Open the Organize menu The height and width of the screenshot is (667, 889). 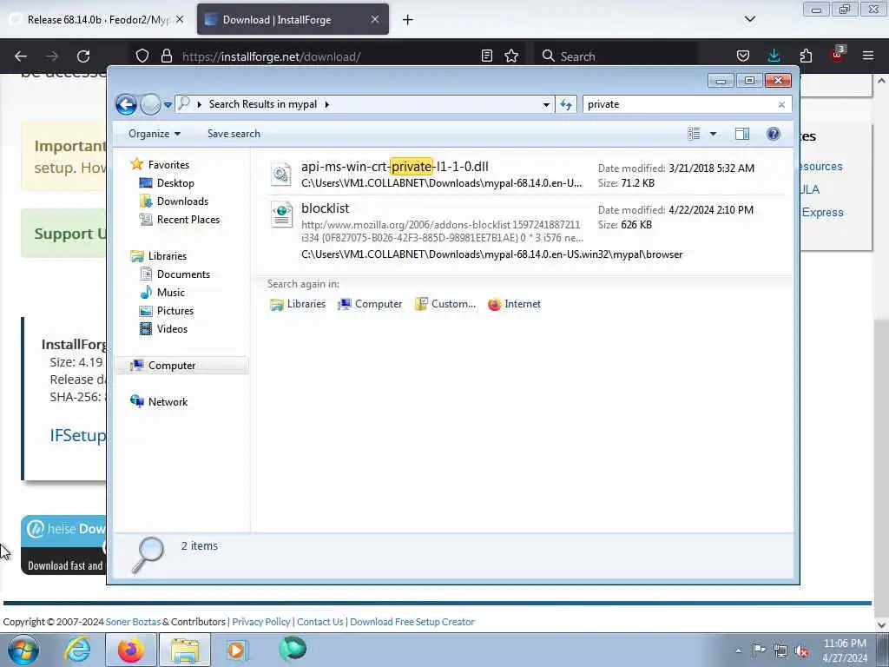[x=155, y=134]
